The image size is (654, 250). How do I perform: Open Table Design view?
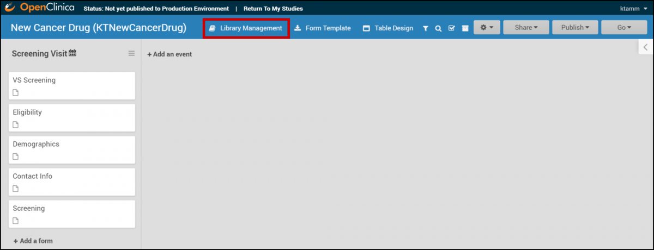(x=387, y=28)
